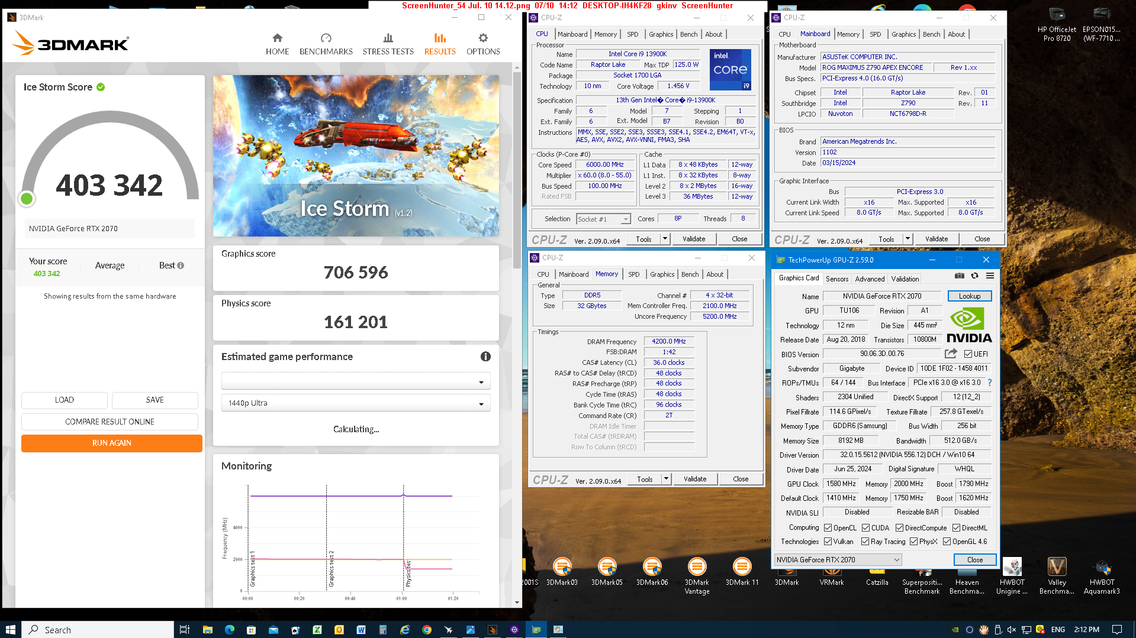The image size is (1136, 638).
Task: Open BENCHMARKS in 3DMark navigation
Action: [326, 44]
